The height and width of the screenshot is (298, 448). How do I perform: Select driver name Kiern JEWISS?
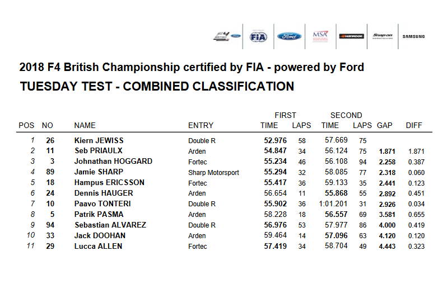tap(99, 140)
